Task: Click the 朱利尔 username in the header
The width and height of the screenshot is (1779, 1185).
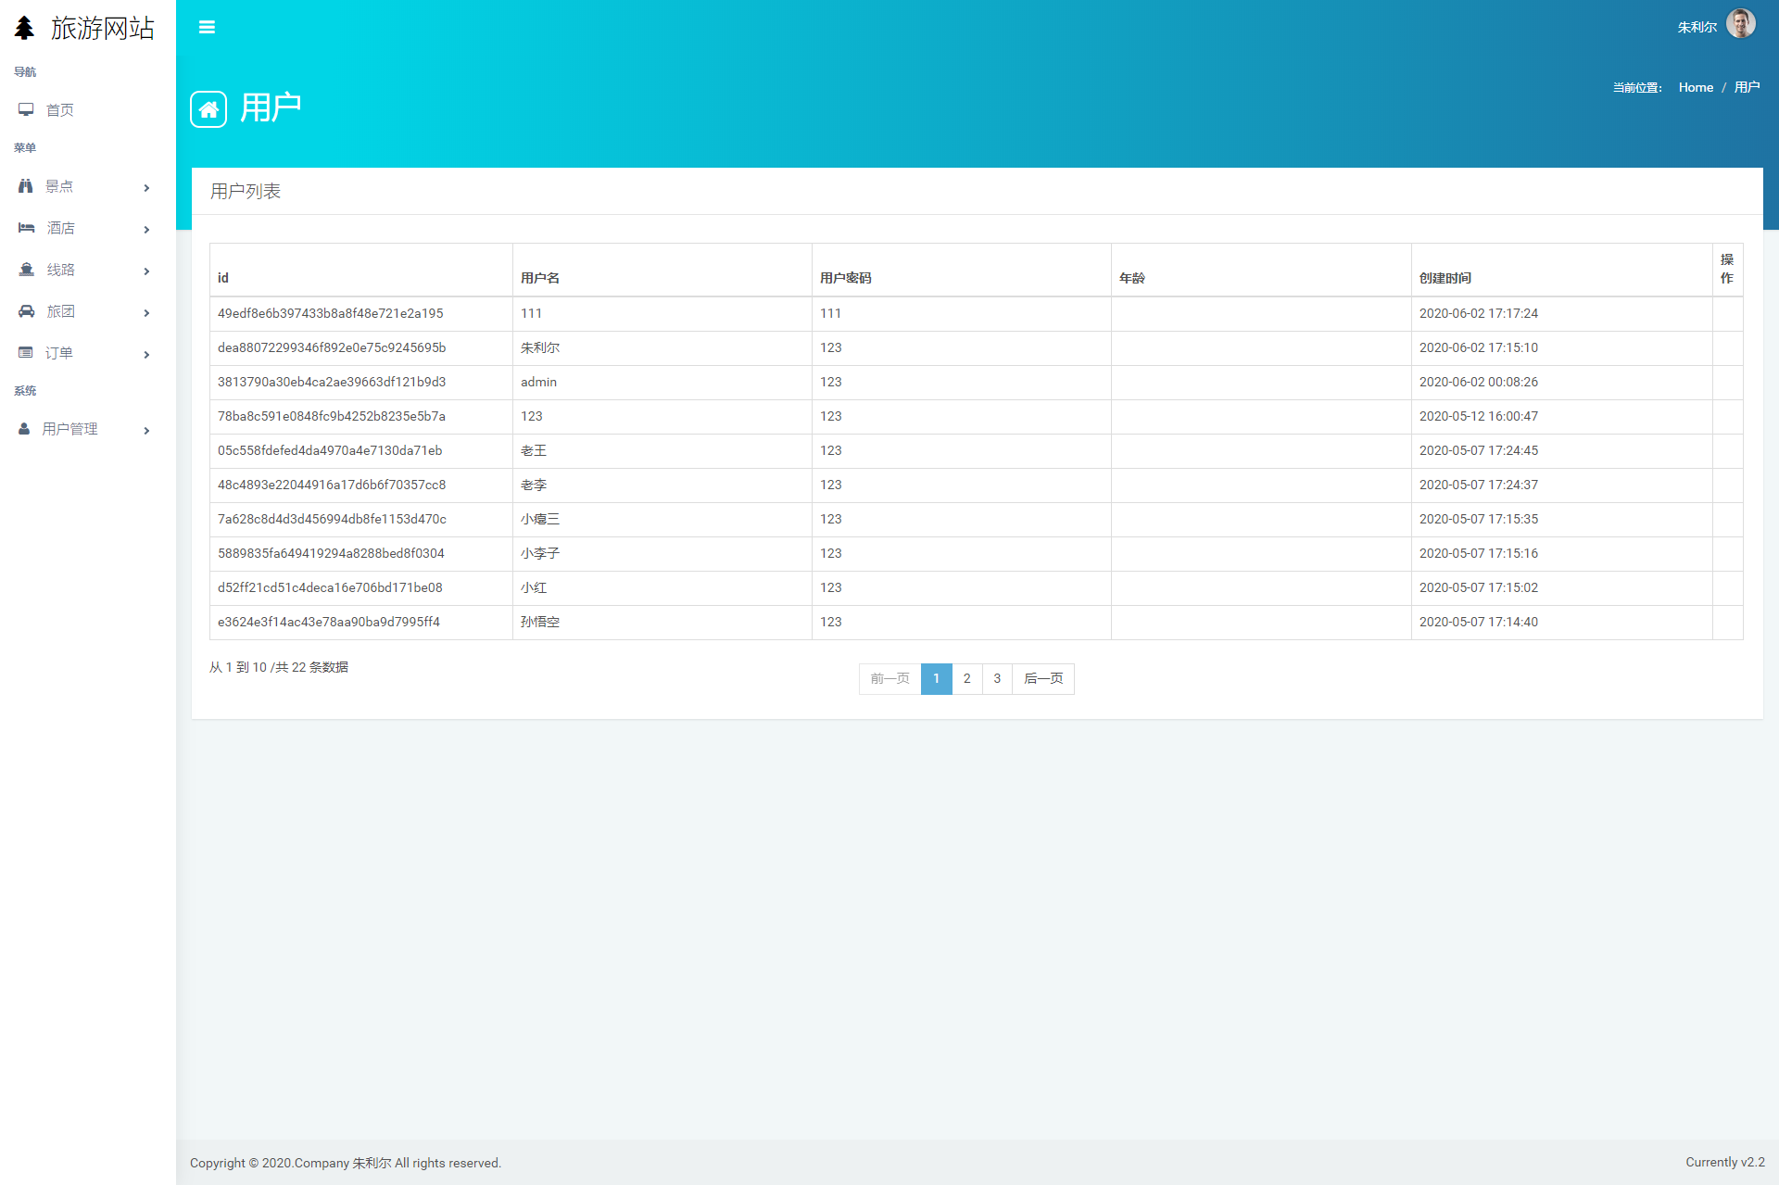Action: [x=1697, y=28]
